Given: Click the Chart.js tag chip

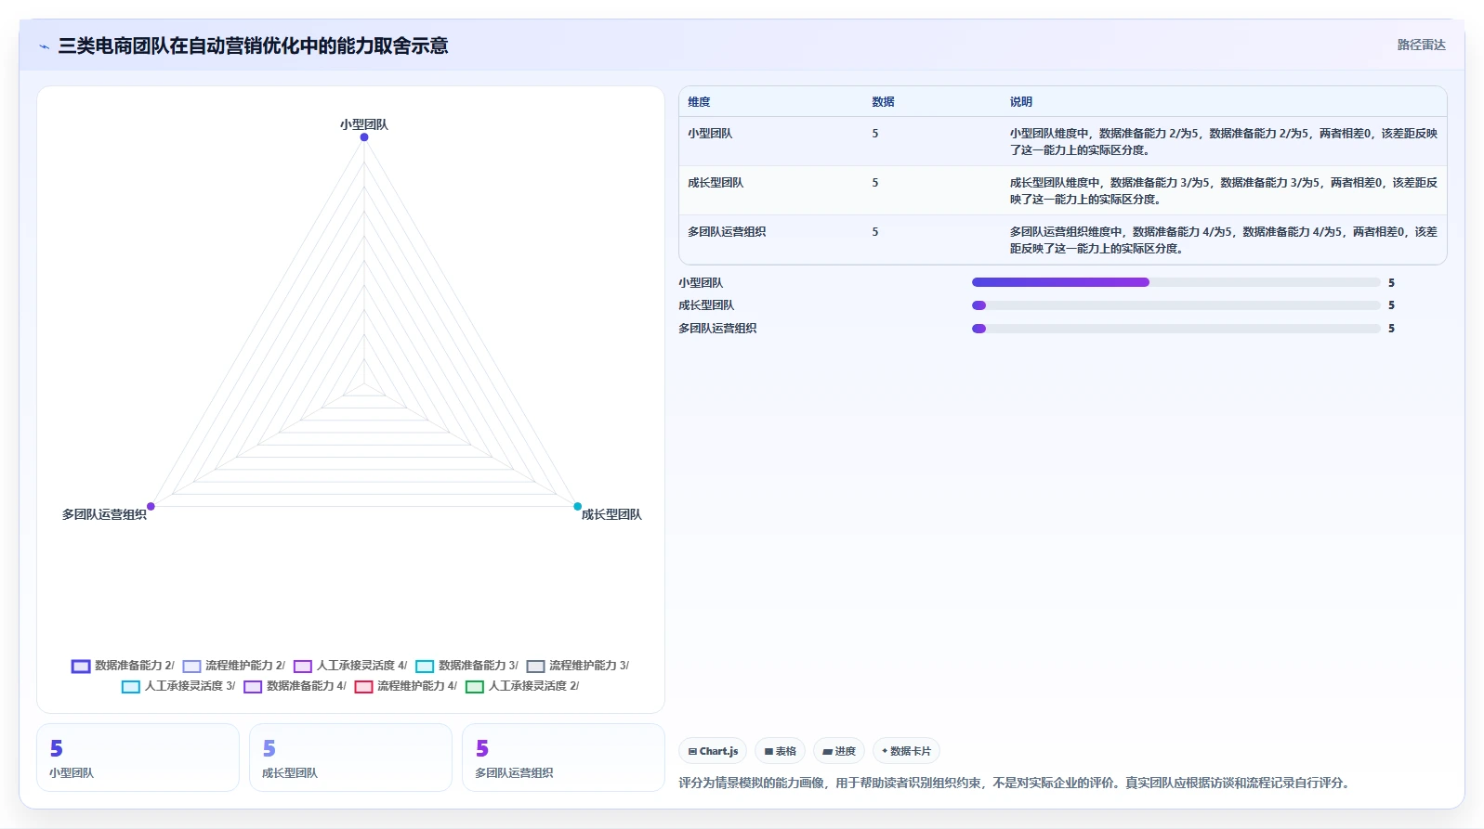Looking at the screenshot, I should tap(713, 751).
